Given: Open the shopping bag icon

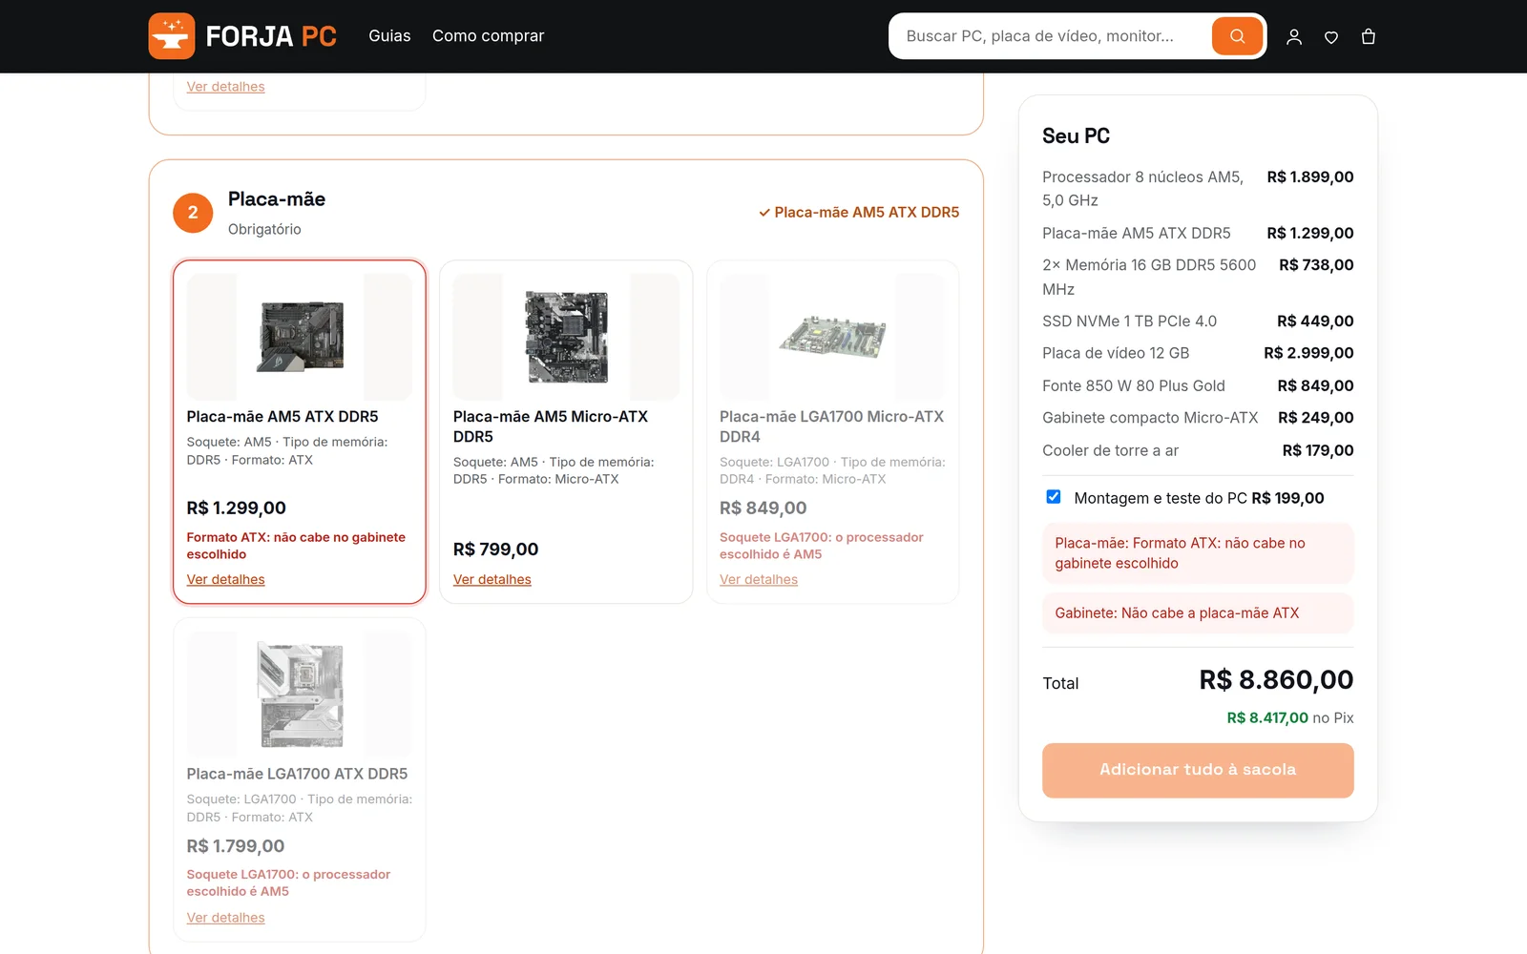Looking at the screenshot, I should pos(1369,37).
